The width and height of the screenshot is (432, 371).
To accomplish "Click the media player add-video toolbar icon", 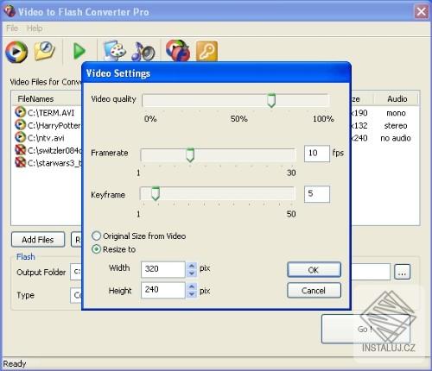I will coord(16,52).
